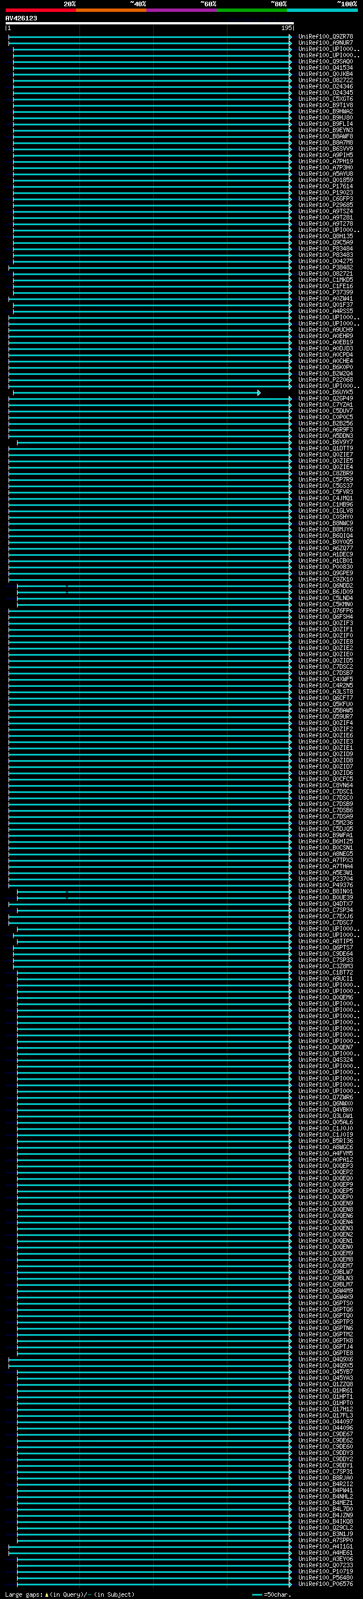Click the purple ~60% identity legend bar
The height and width of the screenshot is (1599, 363).
pyautogui.click(x=182, y=10)
